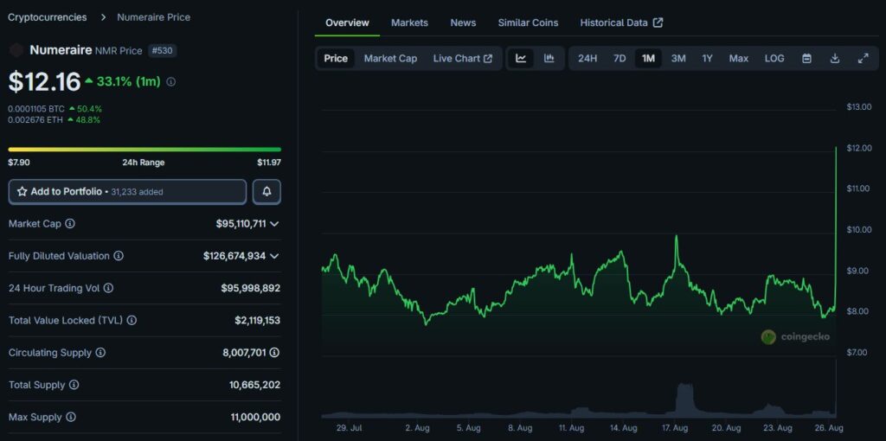This screenshot has height=441, width=886.
Task: Click the #530 rank badge
Action: pyautogui.click(x=163, y=50)
